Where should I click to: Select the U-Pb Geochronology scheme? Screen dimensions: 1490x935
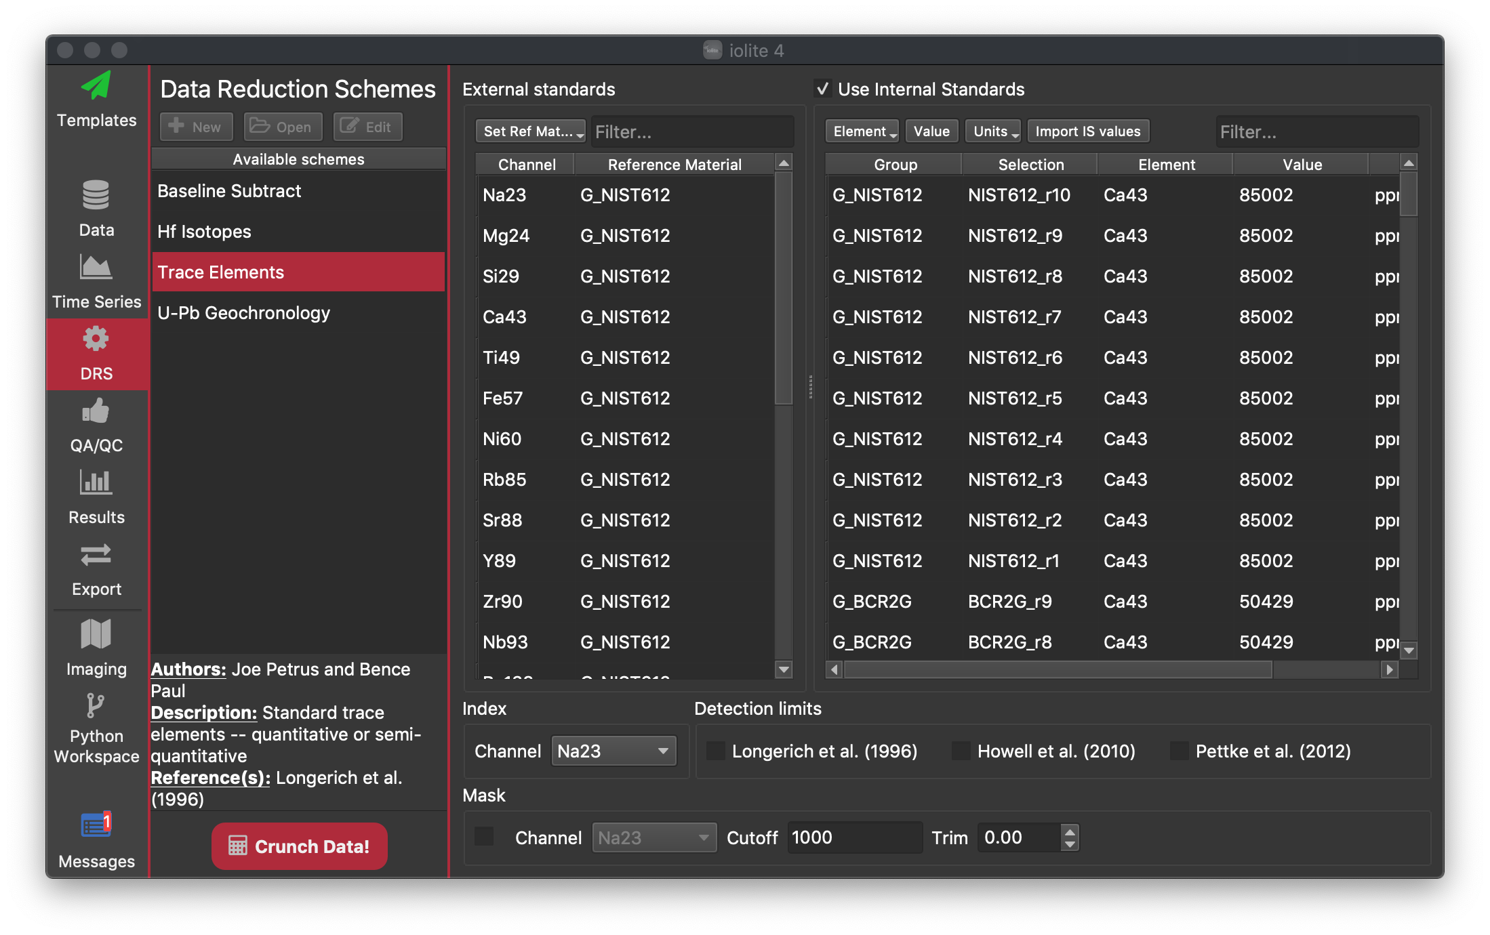(298, 313)
